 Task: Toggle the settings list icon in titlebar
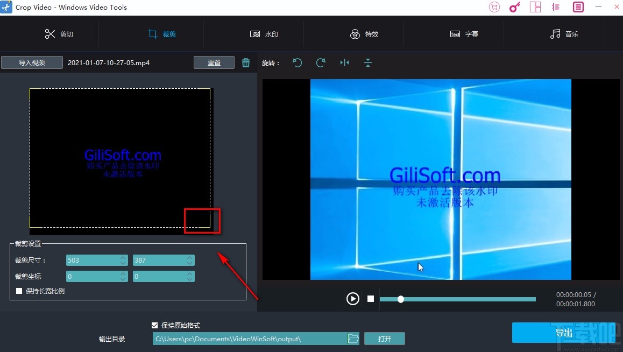tap(556, 7)
